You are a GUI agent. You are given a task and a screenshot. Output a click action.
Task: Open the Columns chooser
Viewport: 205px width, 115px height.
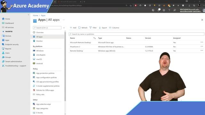coord(114,28)
